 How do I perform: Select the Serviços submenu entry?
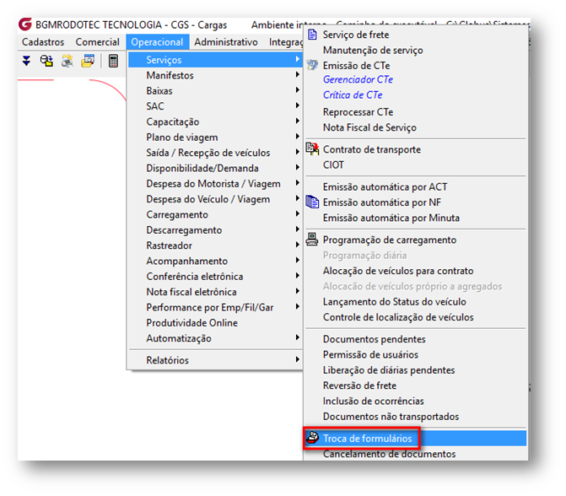(215, 60)
